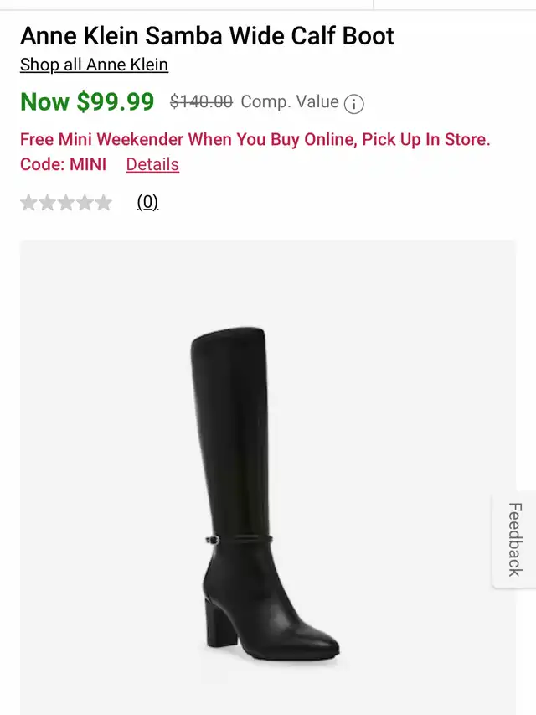This screenshot has width=536, height=715.
Task: Click the Anne Klein Samba Wide Calf Boot title
Action: [208, 35]
